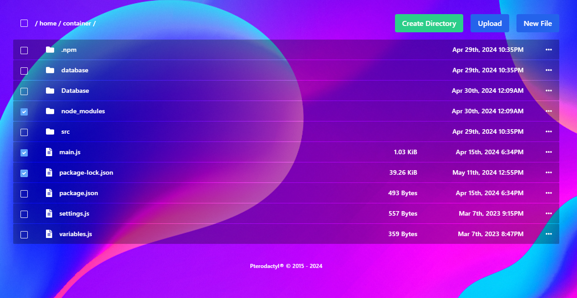Click the variables.js file icon
The height and width of the screenshot is (298, 577).
(49, 234)
